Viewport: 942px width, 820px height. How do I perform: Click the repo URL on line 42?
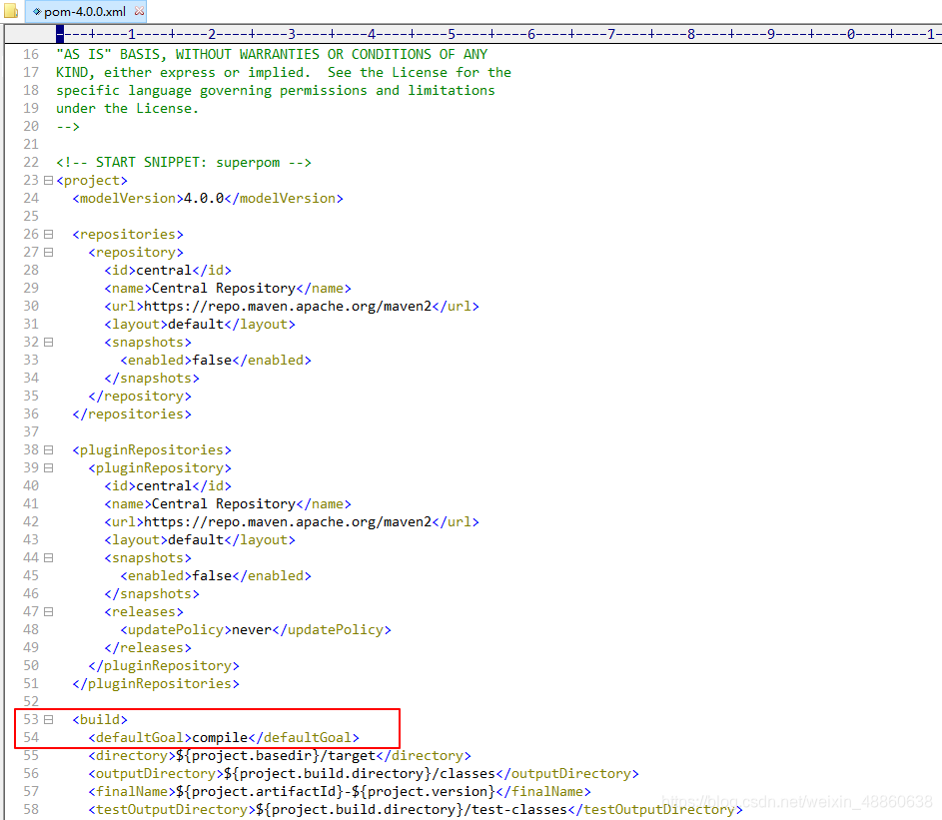point(288,522)
